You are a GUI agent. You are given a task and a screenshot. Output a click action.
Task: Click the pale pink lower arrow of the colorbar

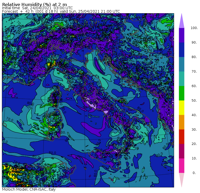182,179
